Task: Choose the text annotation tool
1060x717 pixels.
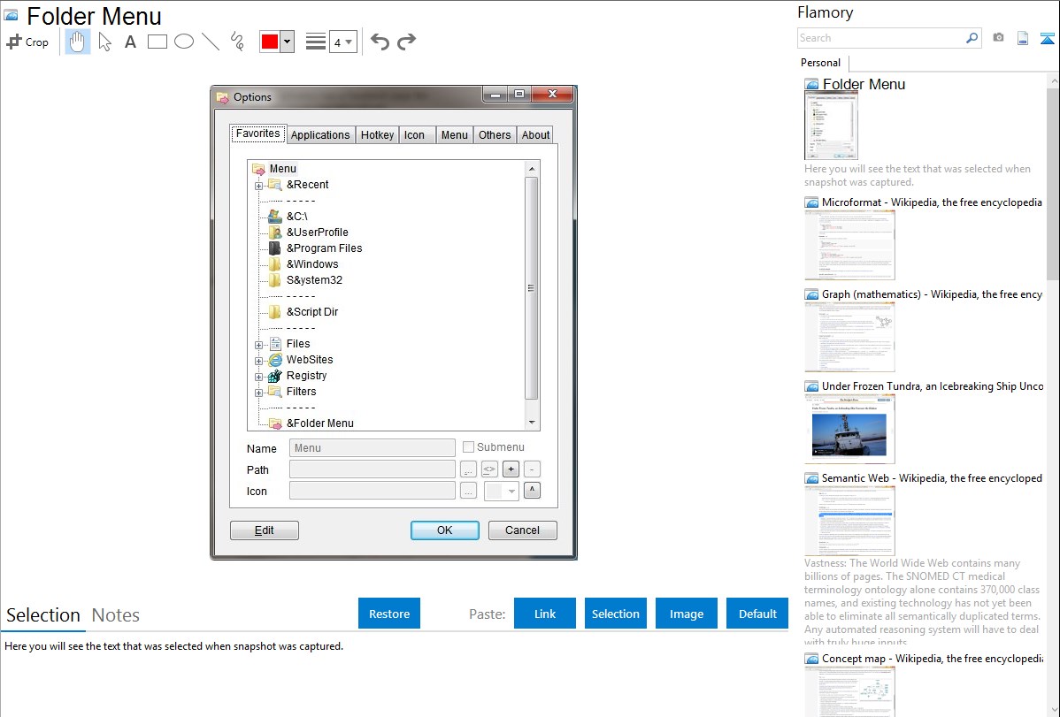Action: click(x=130, y=42)
